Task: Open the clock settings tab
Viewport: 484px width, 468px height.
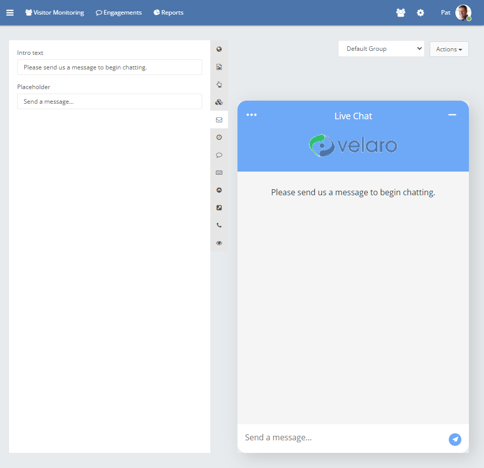Action: (219, 137)
